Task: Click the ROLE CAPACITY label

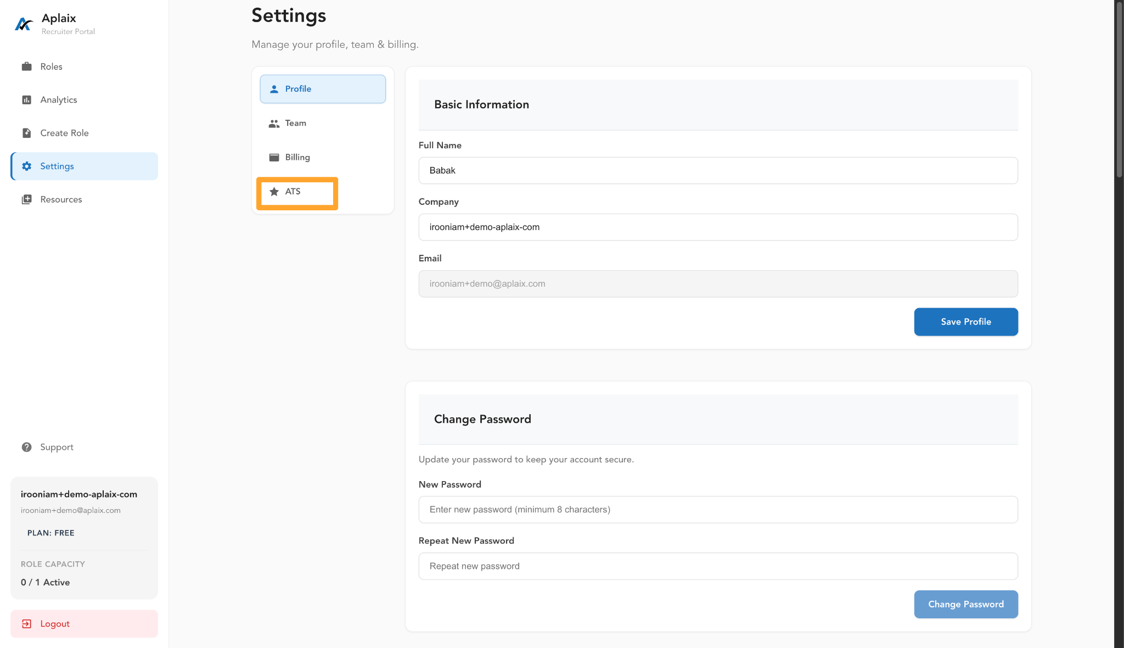Action: 53,565
